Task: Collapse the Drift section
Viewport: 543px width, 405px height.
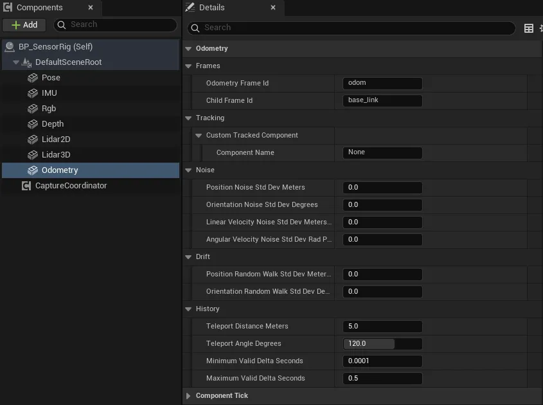Action: 188,257
